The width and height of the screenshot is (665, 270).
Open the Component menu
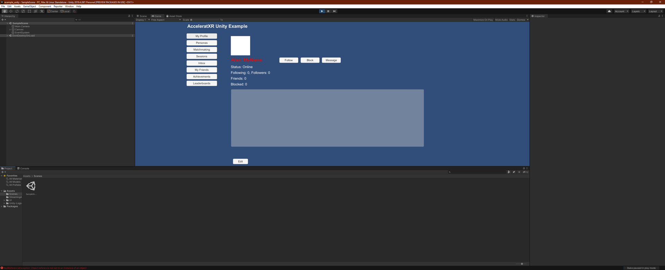[x=45, y=6]
